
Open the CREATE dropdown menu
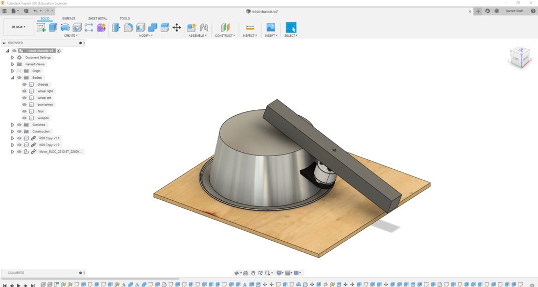click(71, 36)
